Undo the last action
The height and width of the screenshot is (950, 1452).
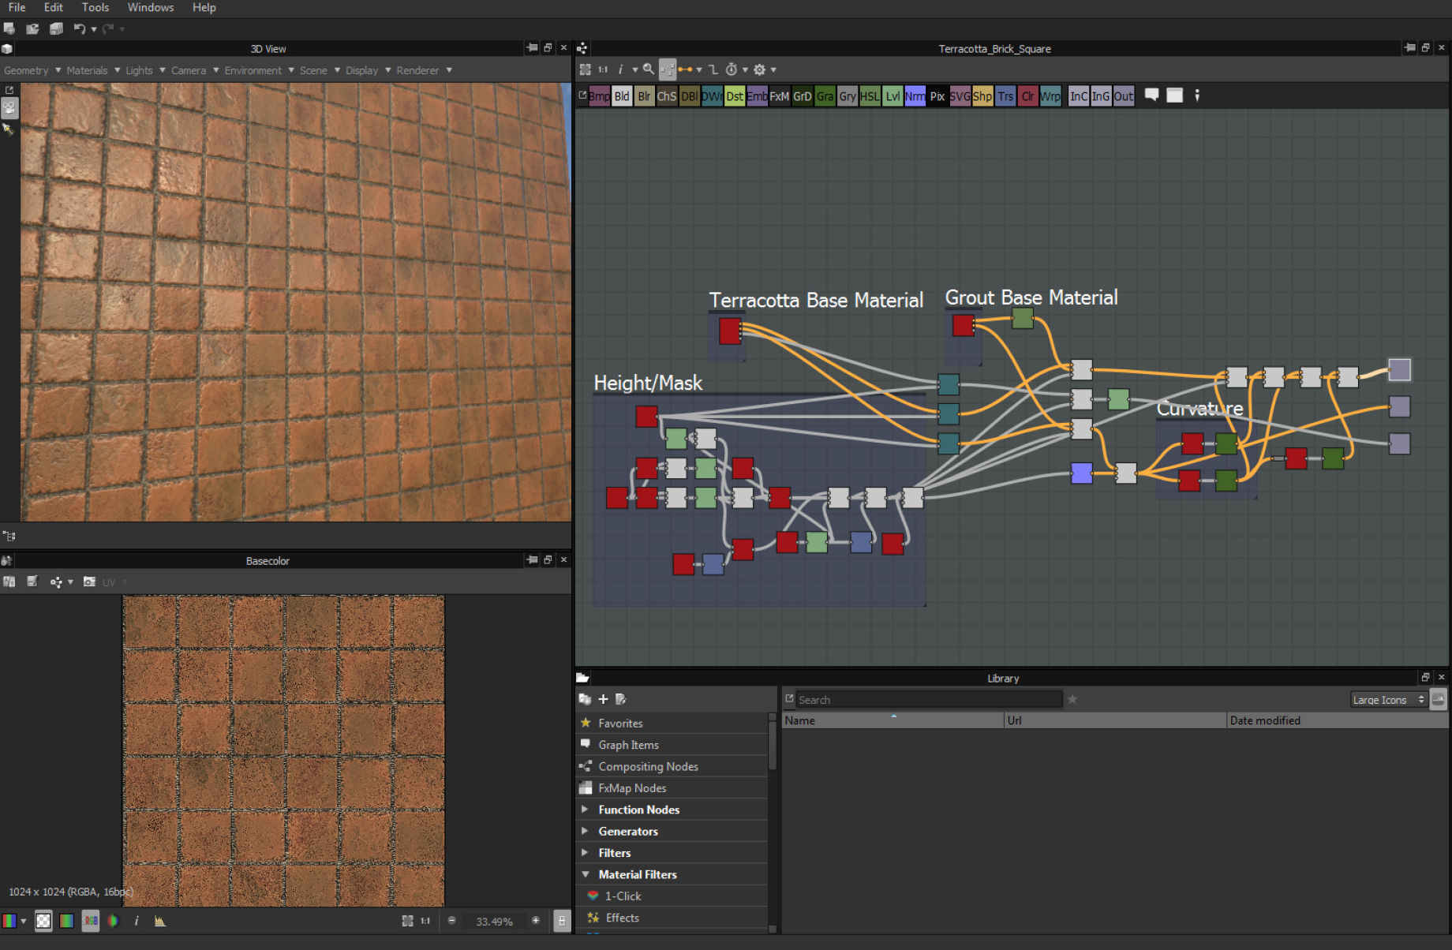coord(79,28)
